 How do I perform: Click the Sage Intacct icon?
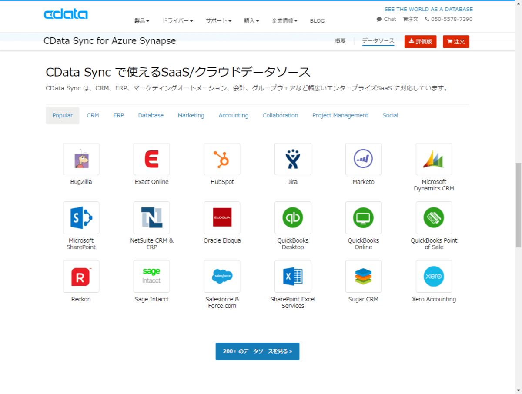tap(151, 277)
